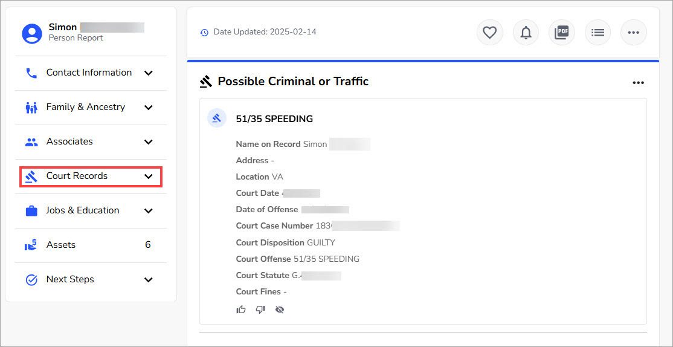Screen dimensions: 673x347
Task: Click the 51/35 SPEEDING record title
Action: (274, 119)
